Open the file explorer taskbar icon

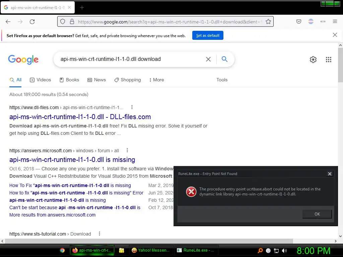tap(121, 250)
